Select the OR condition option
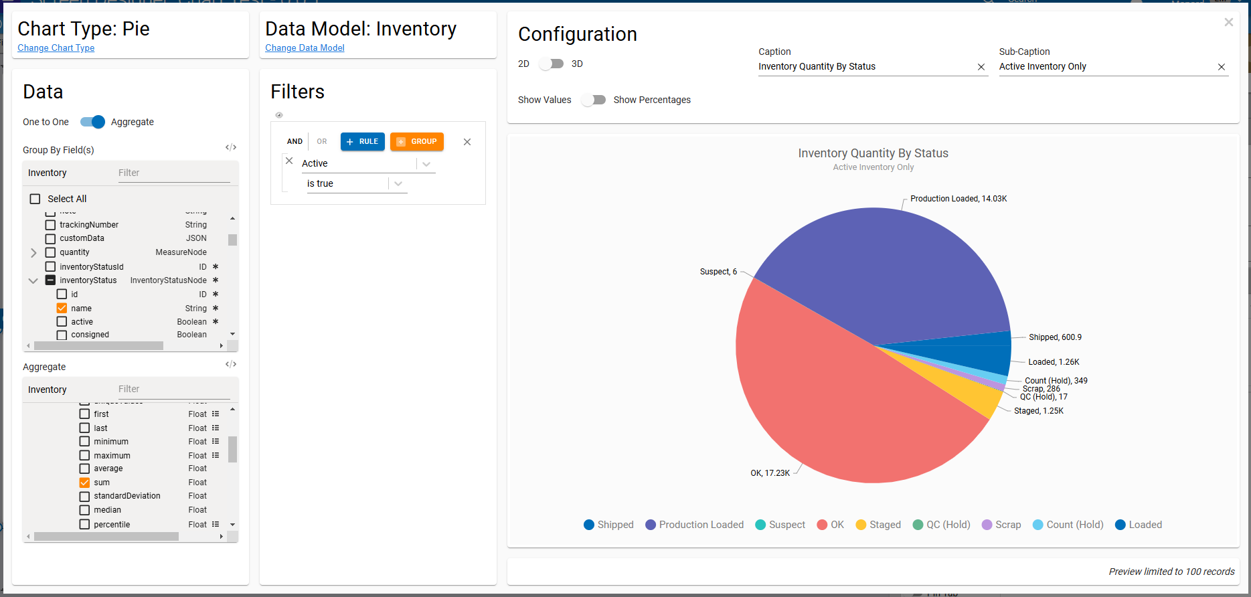Image resolution: width=1251 pixels, height=597 pixels. click(322, 141)
